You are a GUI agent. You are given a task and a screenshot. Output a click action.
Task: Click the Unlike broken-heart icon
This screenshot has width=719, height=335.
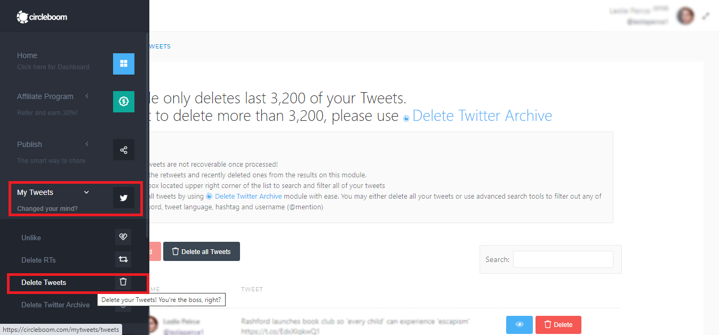[123, 237]
